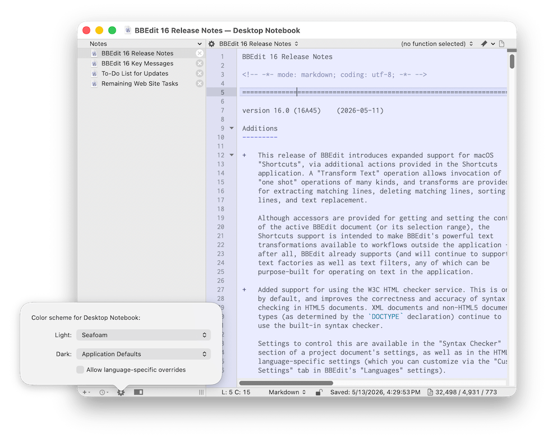Click the gear settings icon in sidebar footer
The image size is (548, 438).
(x=121, y=392)
